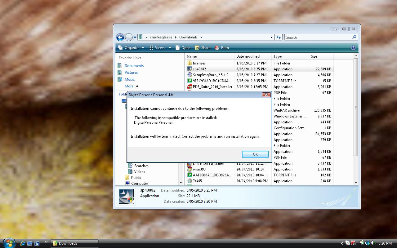Maximize the Downloads Explorer window
This screenshot has width=397, height=248.
coord(344,29)
